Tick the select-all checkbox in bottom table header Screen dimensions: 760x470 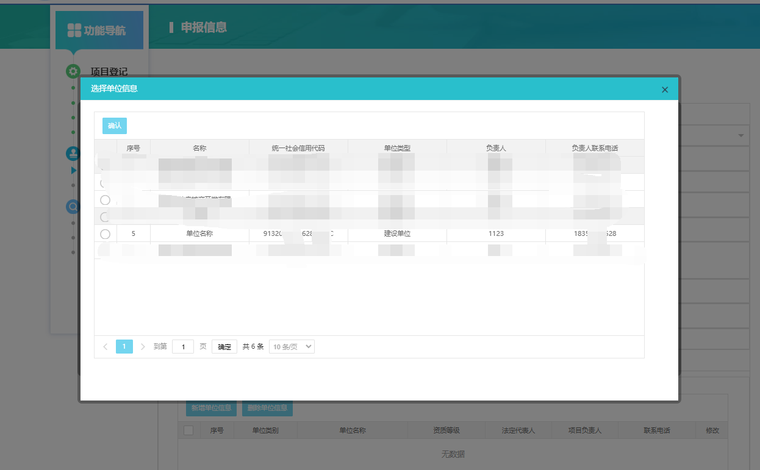click(188, 430)
